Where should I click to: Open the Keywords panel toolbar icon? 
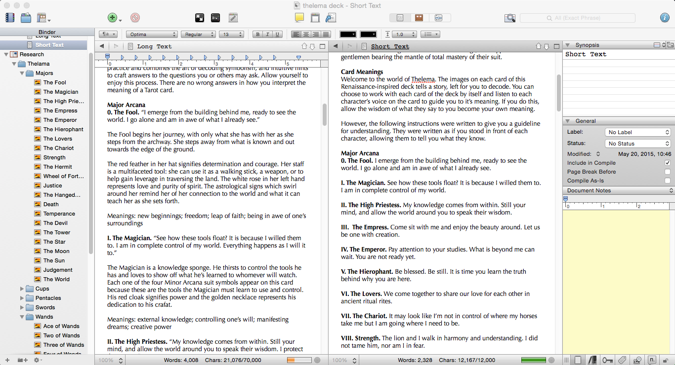click(215, 18)
